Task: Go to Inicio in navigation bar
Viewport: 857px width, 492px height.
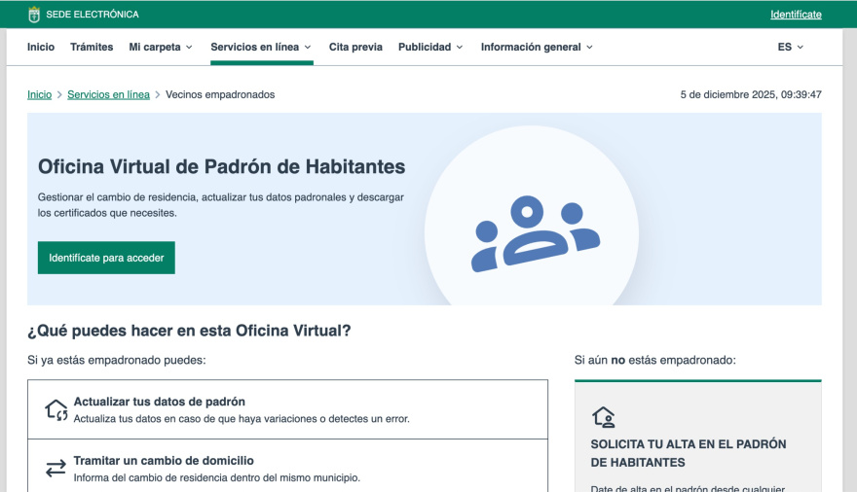Action: point(41,47)
